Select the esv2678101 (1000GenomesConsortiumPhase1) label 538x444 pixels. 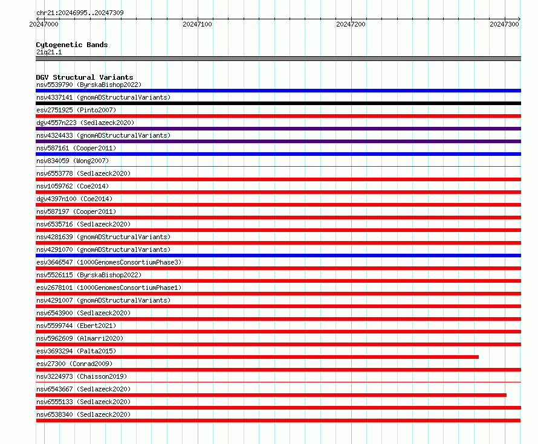point(109,288)
